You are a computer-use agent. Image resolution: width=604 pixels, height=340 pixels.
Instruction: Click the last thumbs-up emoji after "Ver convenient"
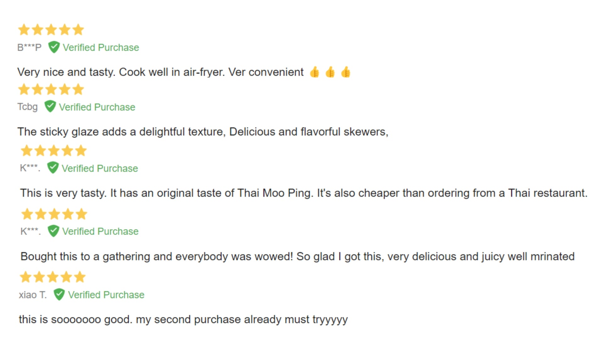click(x=345, y=72)
